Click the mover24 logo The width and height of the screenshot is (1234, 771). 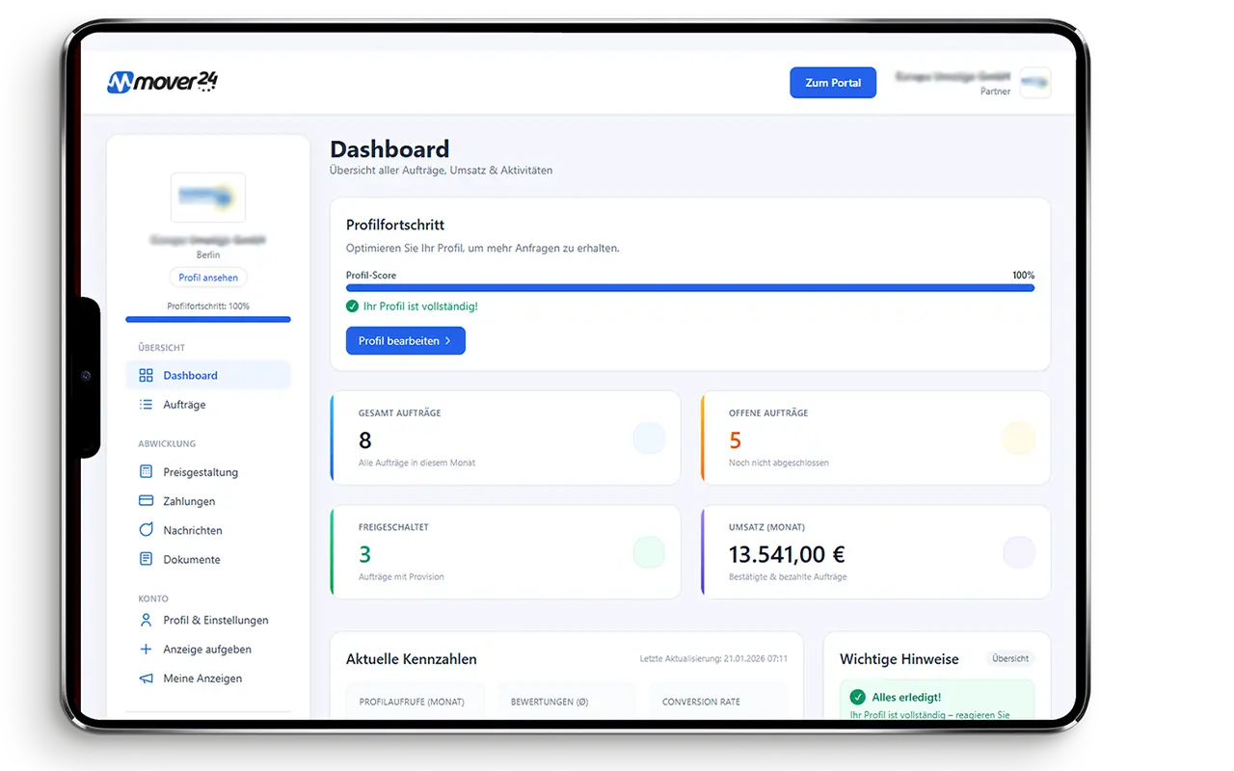point(160,82)
